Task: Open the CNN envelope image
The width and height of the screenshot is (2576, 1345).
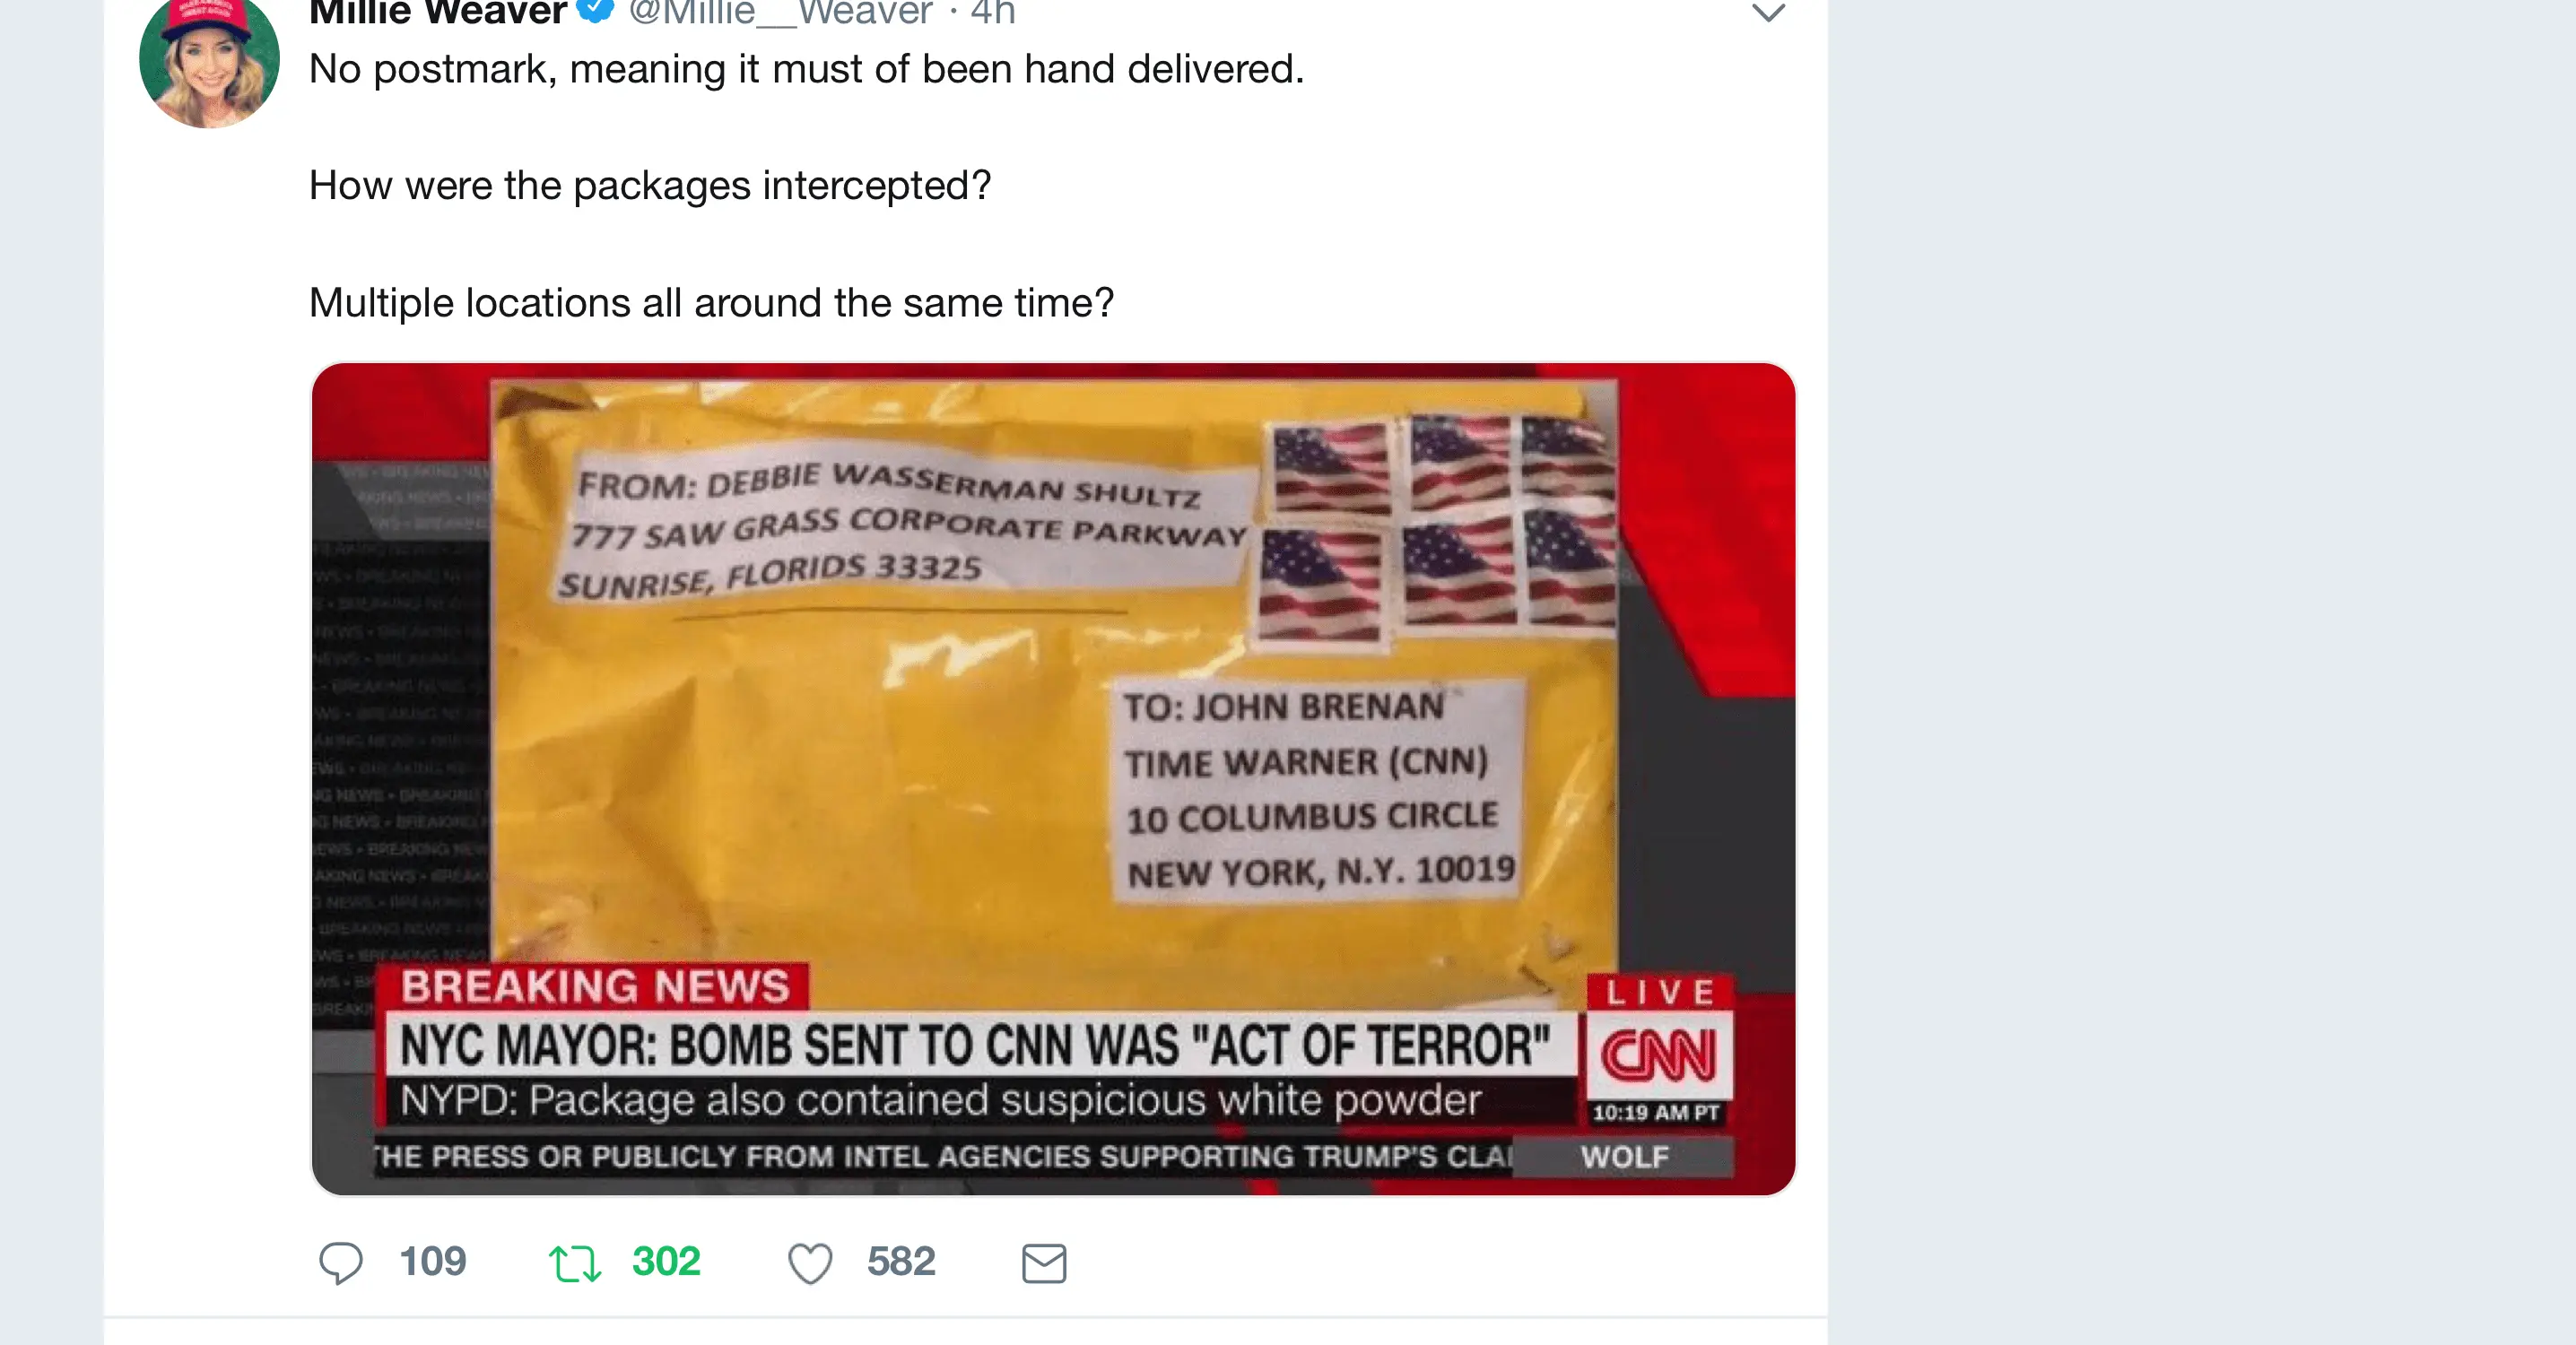Action: pos(1054,779)
